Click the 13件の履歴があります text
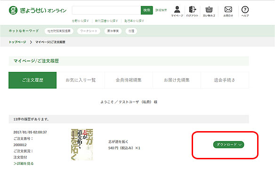Image resolution: width=275 pixels, height=172 pixels. pyautogui.click(x=31, y=119)
